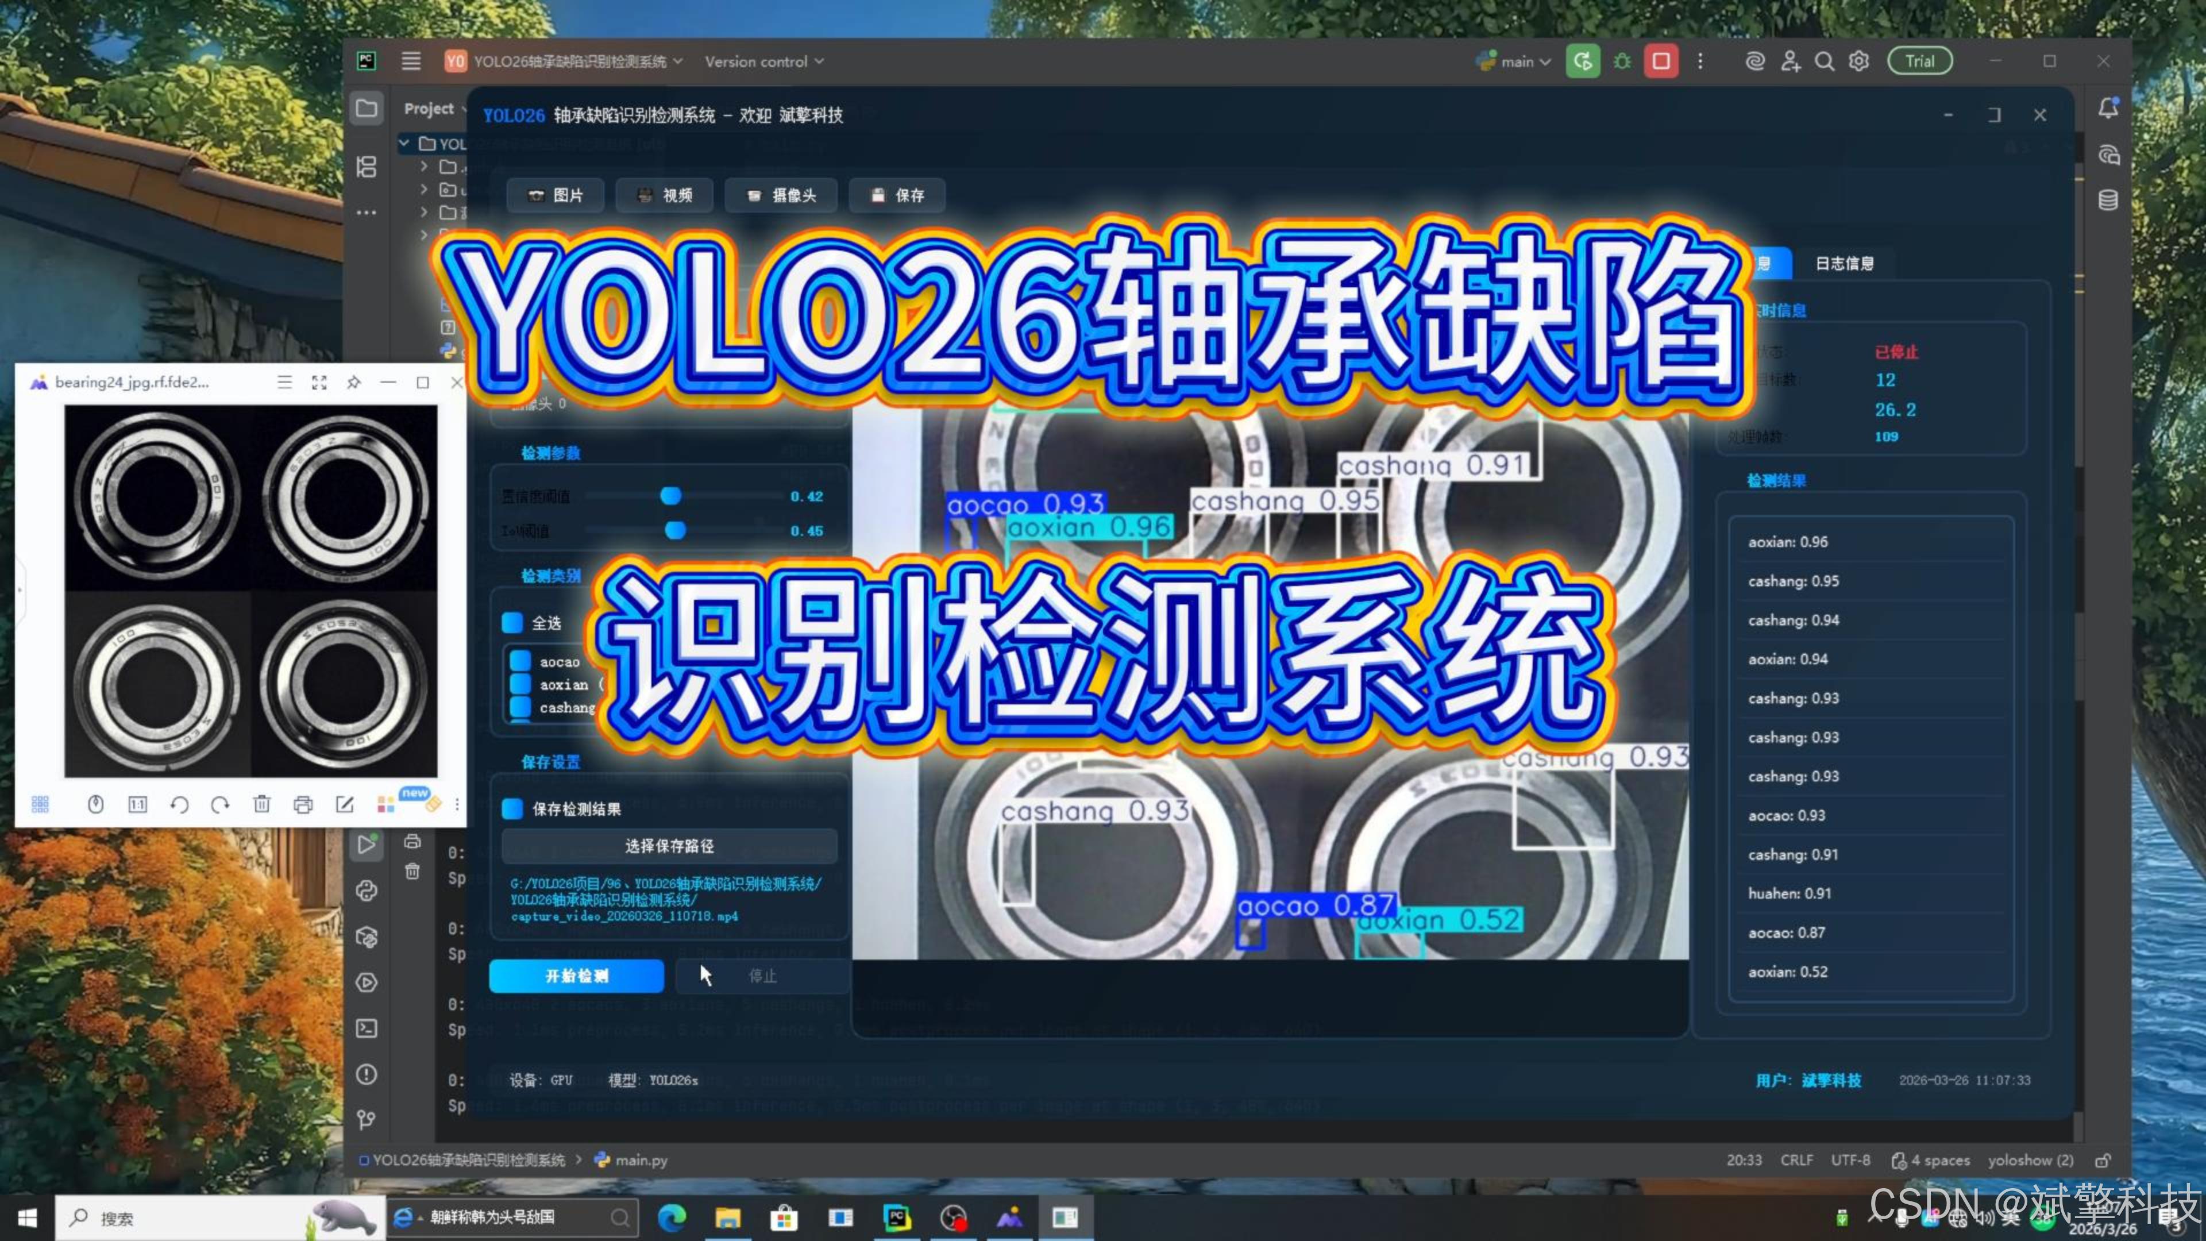Click the 保存 save button
2206x1241 pixels.
point(897,195)
